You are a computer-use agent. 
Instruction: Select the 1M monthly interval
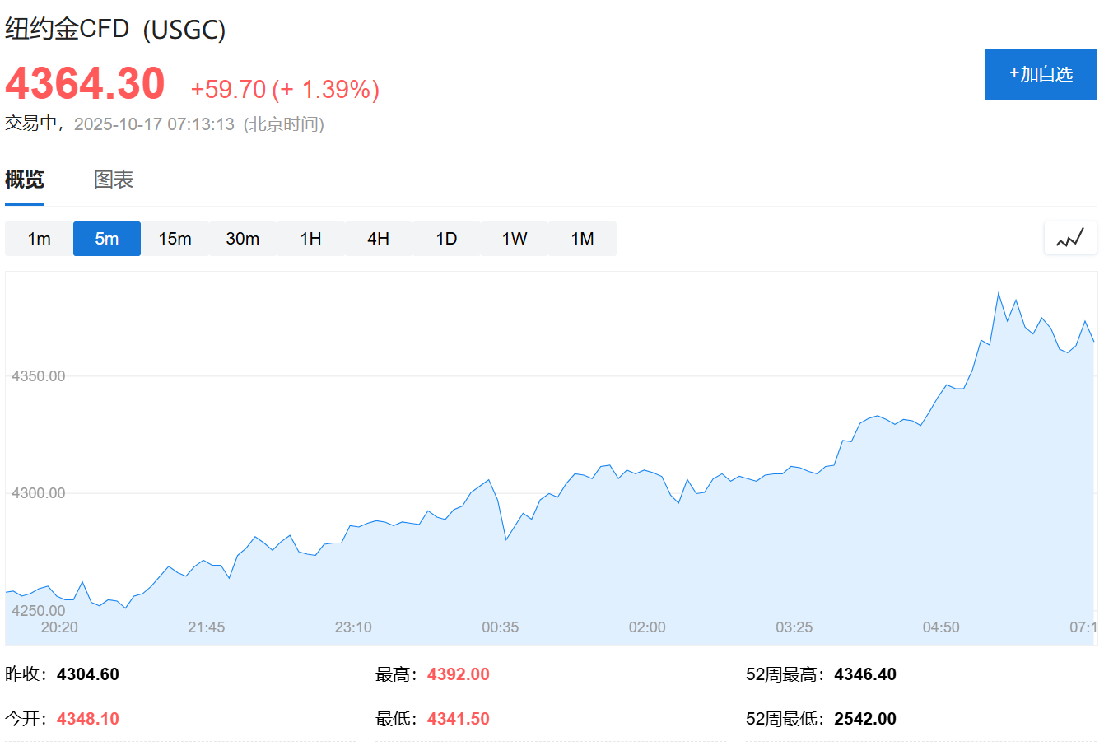582,239
